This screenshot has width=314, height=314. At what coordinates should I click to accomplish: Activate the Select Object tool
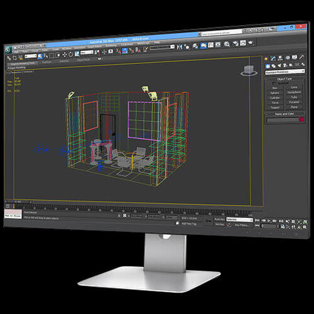[40, 57]
